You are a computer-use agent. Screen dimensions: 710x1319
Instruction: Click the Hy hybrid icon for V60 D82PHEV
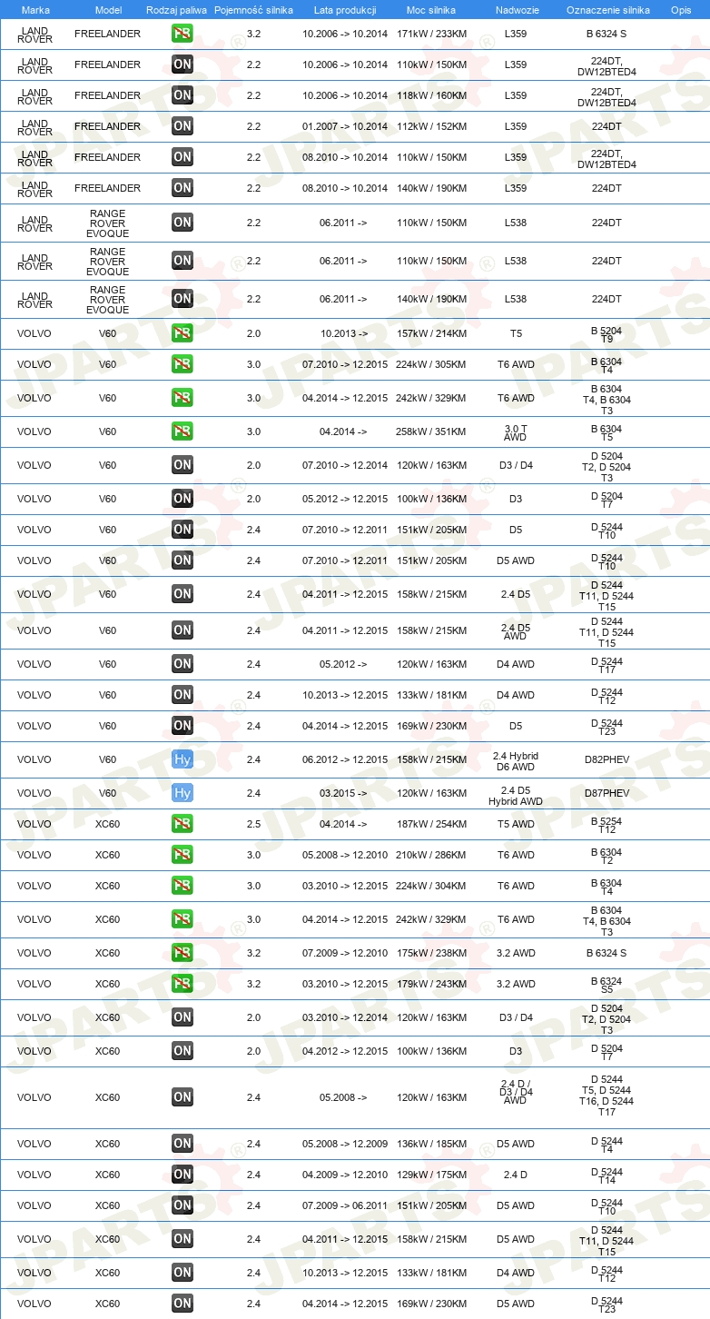point(182,759)
